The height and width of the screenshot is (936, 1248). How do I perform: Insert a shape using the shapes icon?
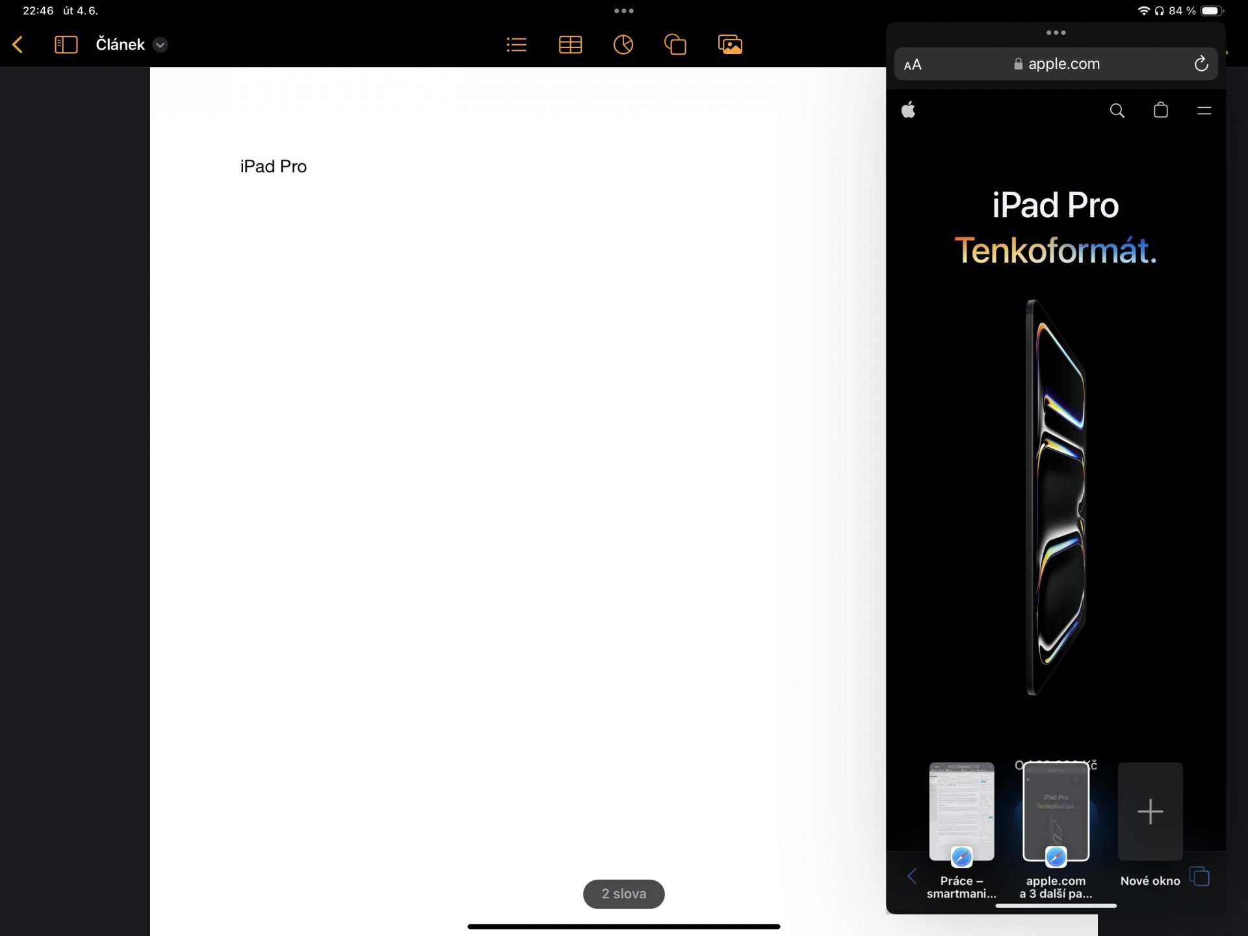click(675, 45)
